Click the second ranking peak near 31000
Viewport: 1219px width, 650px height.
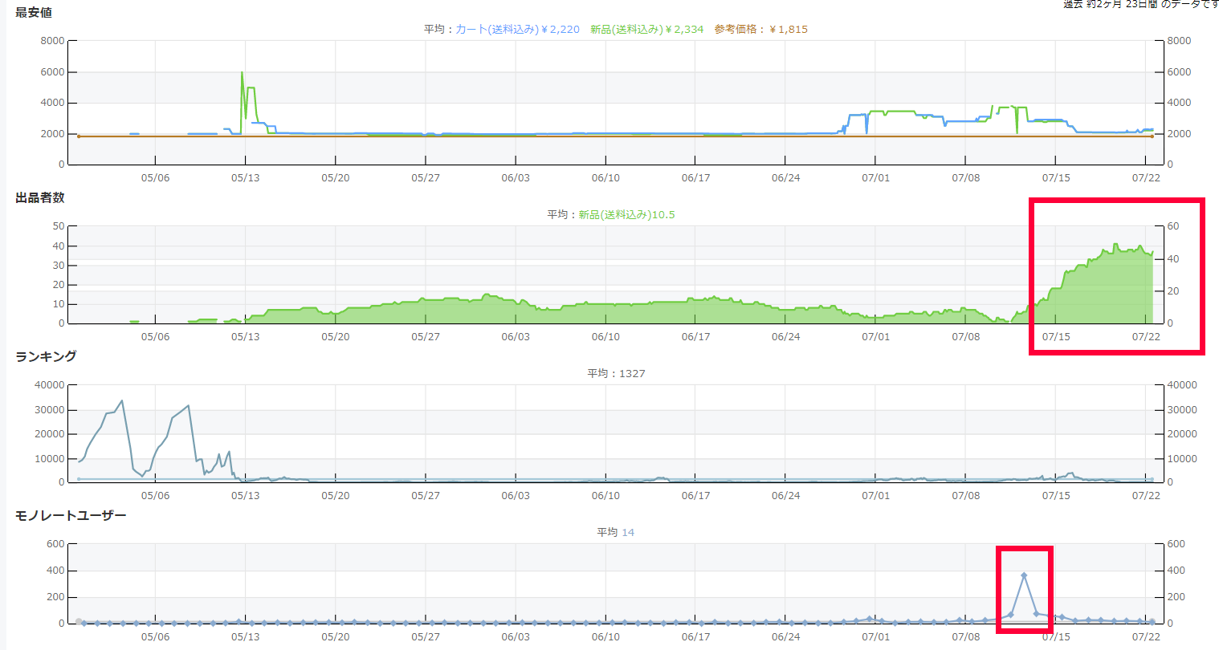click(189, 406)
